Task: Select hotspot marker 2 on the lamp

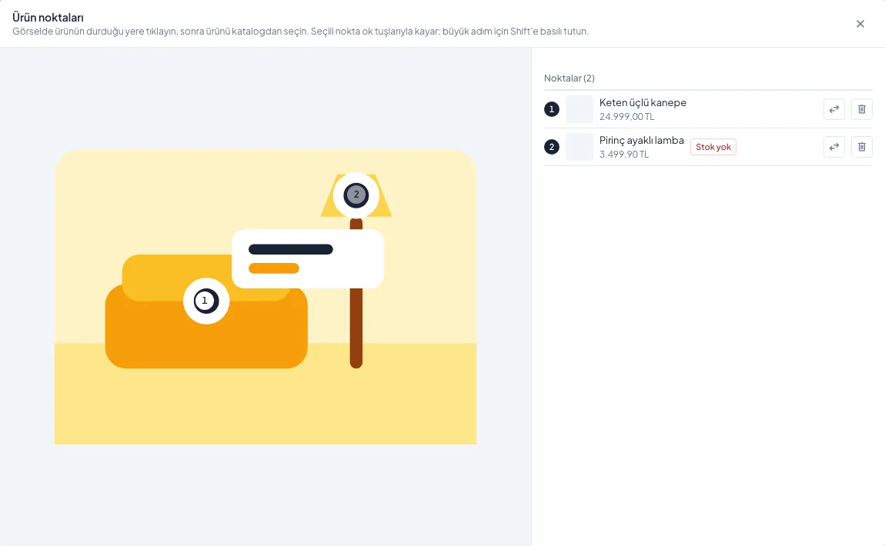Action: click(x=356, y=195)
